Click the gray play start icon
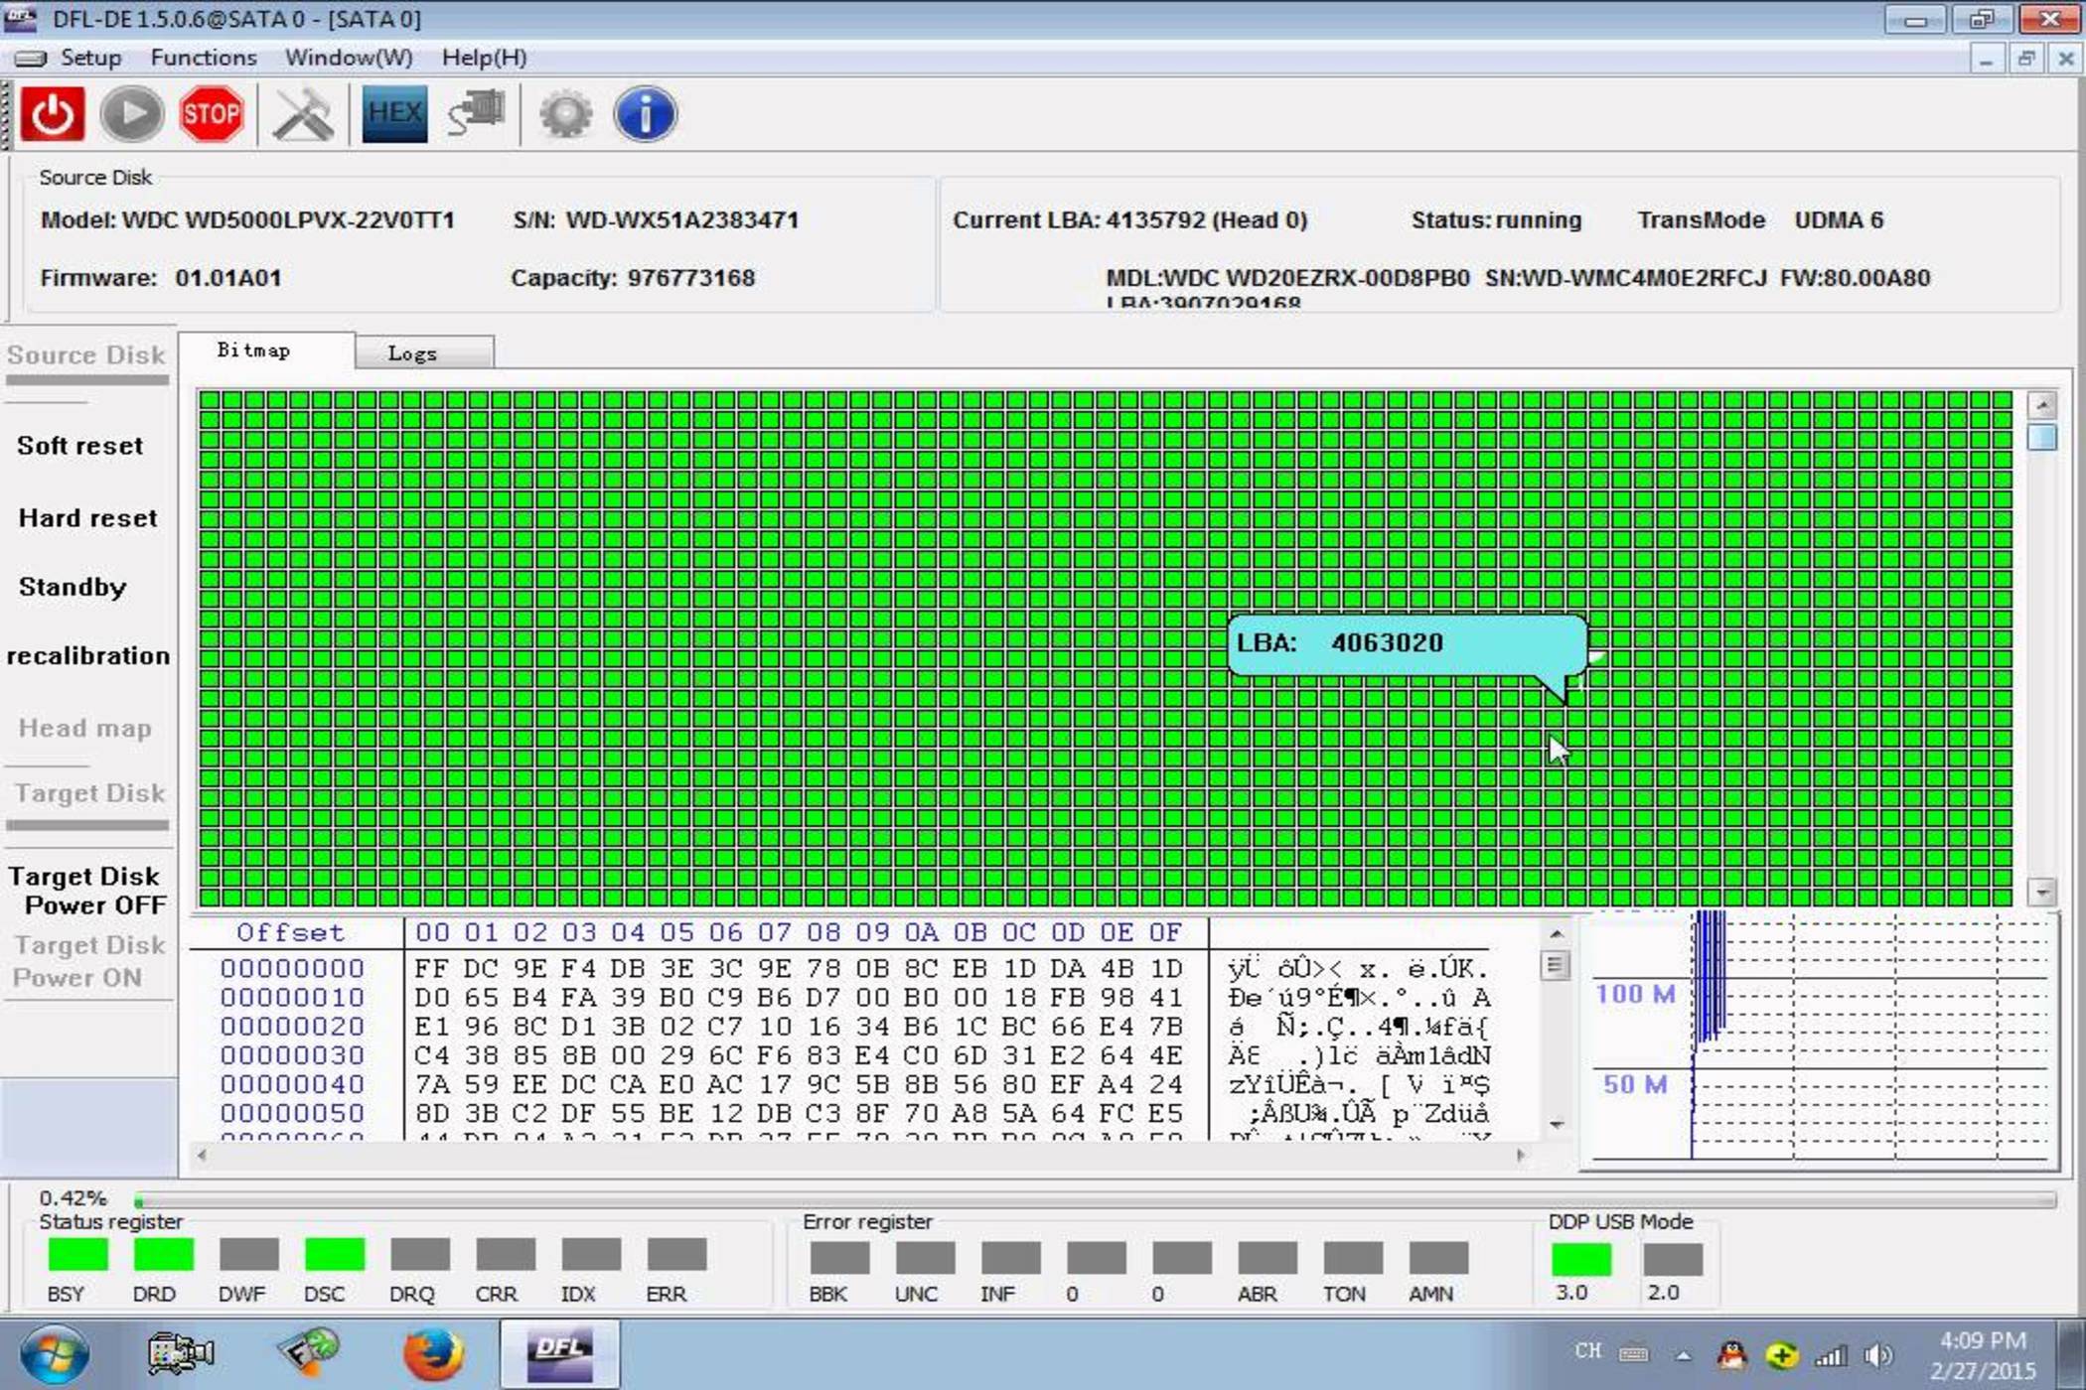This screenshot has width=2086, height=1390. [131, 114]
